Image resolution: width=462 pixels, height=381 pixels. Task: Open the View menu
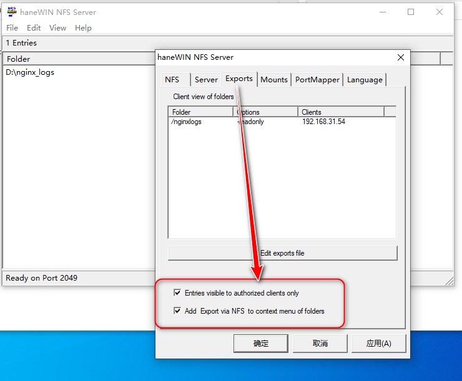(57, 28)
